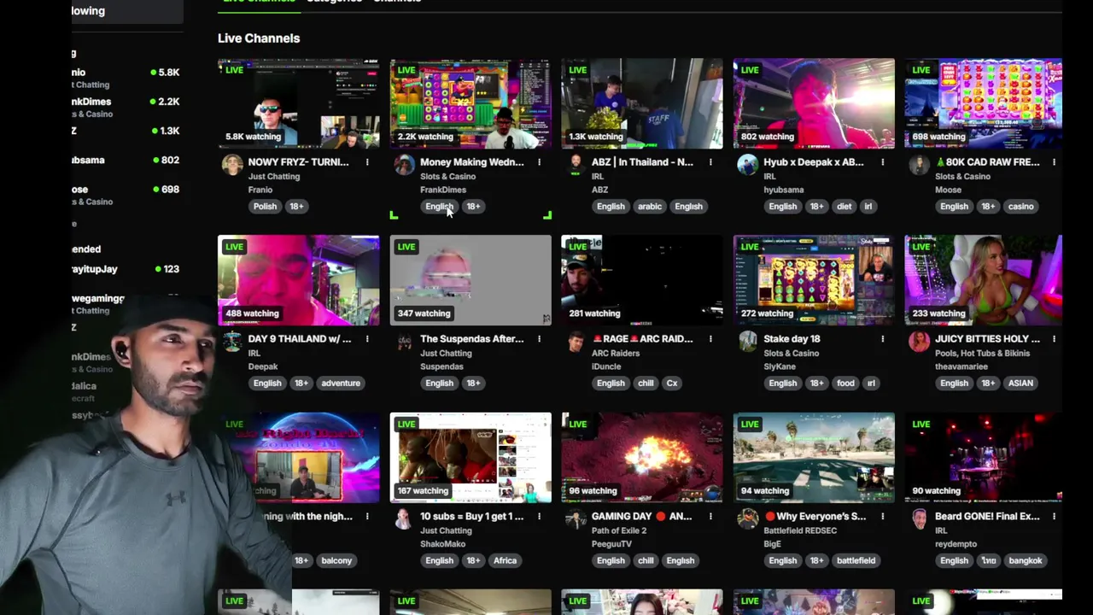Select the adventure tag on Deepak stream
Image resolution: width=1093 pixels, height=615 pixels.
click(341, 383)
